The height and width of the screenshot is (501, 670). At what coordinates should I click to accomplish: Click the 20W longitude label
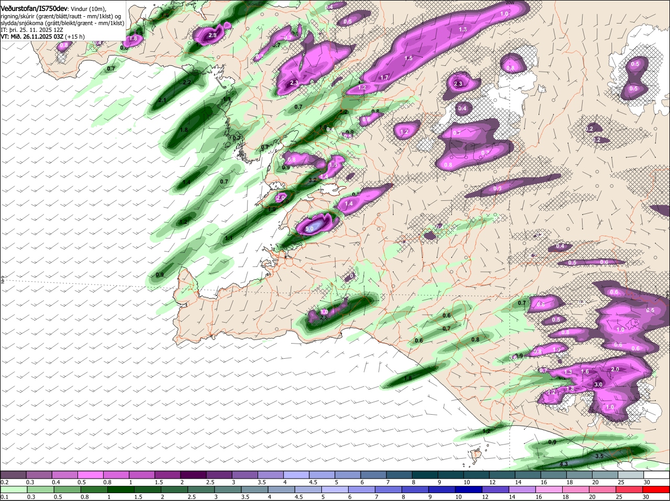coord(509,3)
